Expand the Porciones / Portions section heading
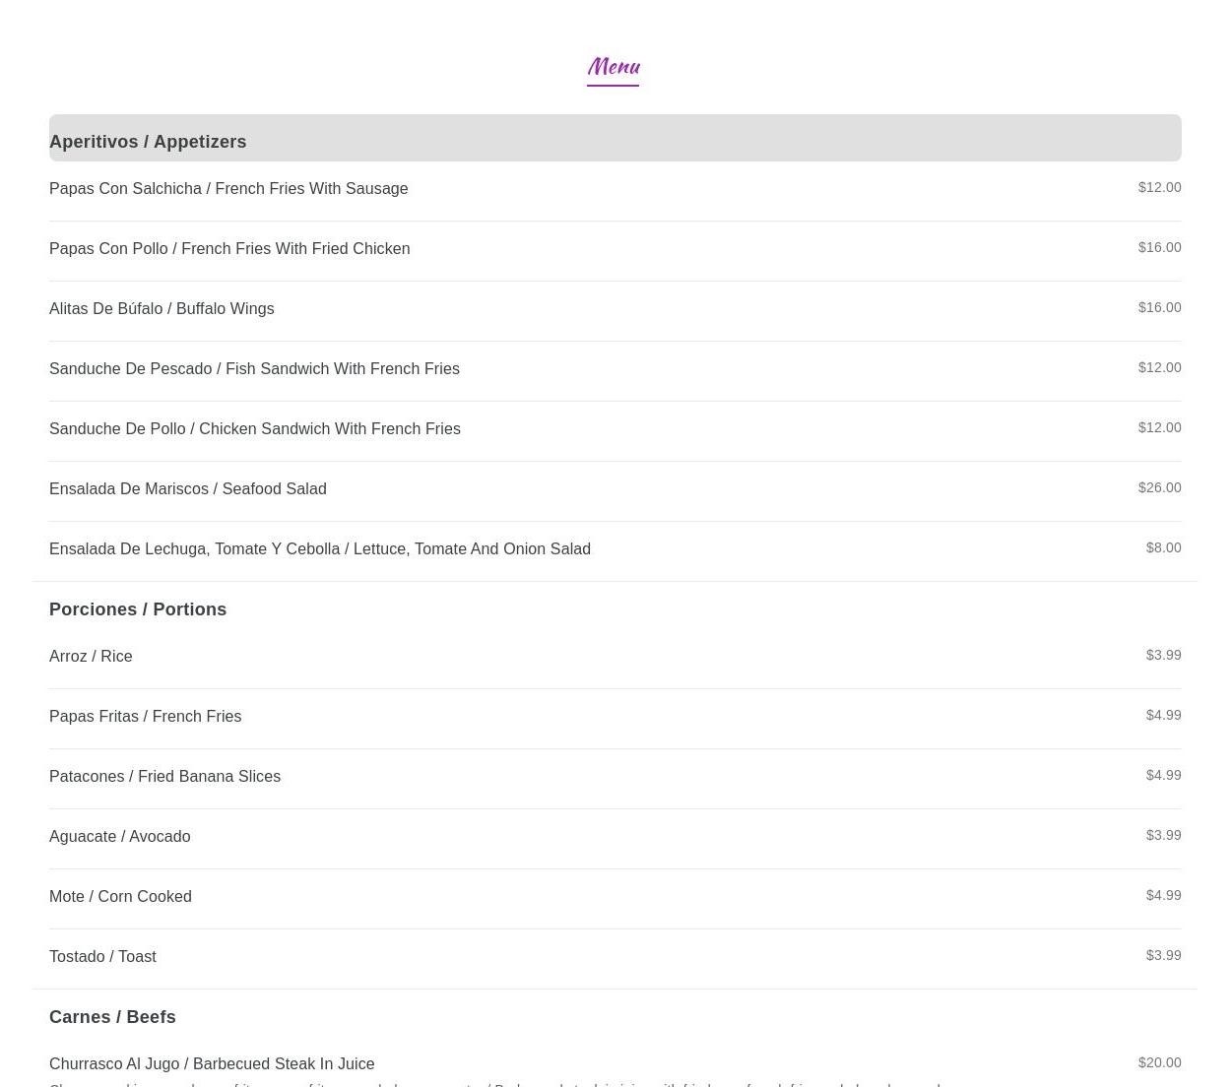This screenshot has width=1231, height=1087. [x=138, y=609]
